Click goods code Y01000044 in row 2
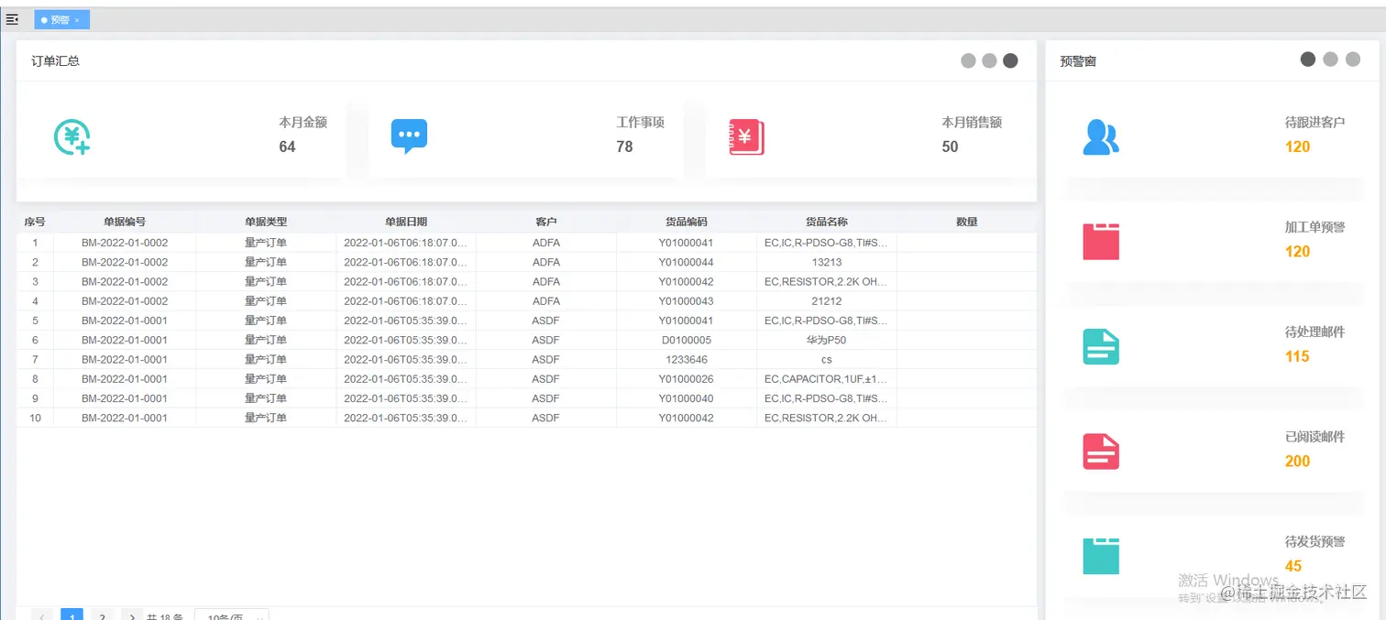 (x=687, y=262)
